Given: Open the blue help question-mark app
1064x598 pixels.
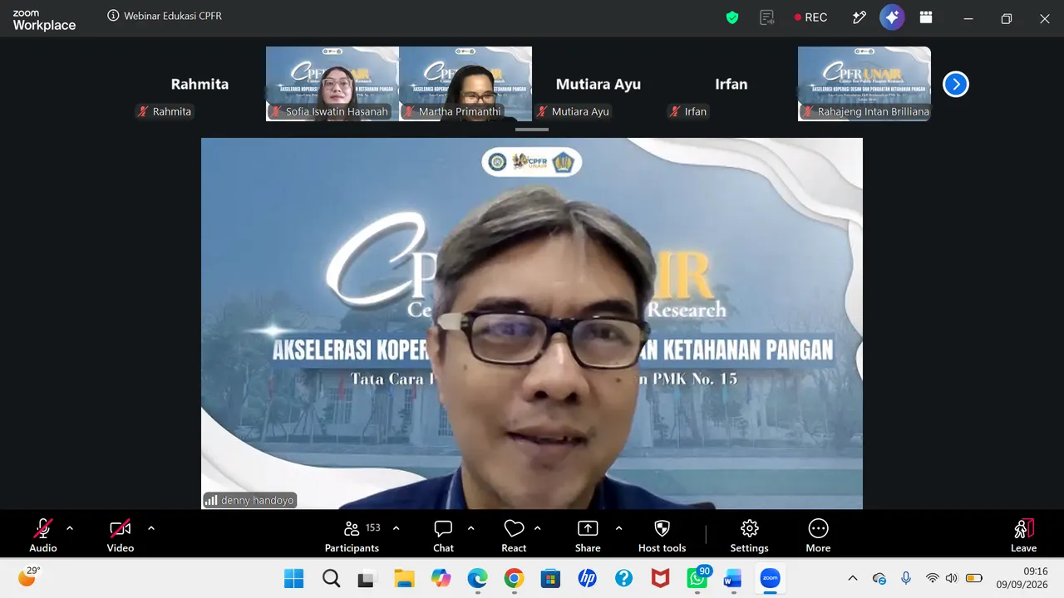Looking at the screenshot, I should tap(623, 579).
